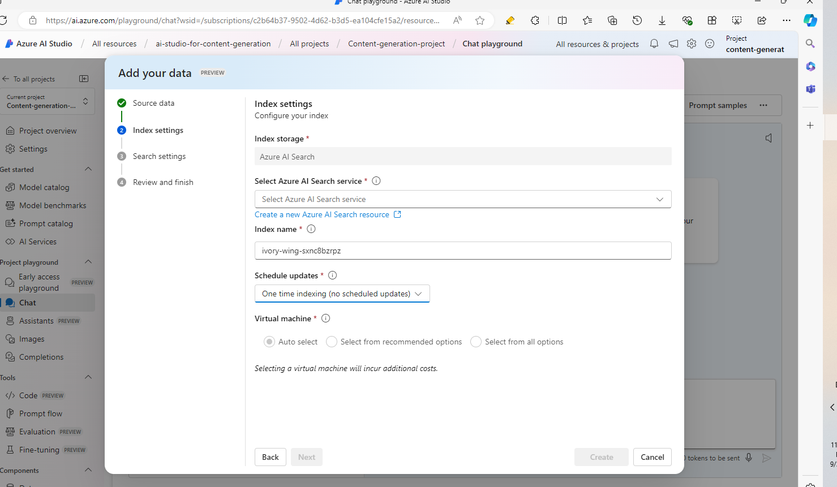Screen dimensions: 837x487
Task: Click the info icon beside Virtual machine
Action: coord(326,318)
